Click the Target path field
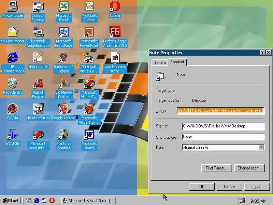Screen dimensions: 273x205 220,110
